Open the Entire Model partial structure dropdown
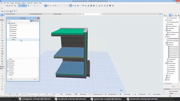The image size is (180, 101). point(89,94)
